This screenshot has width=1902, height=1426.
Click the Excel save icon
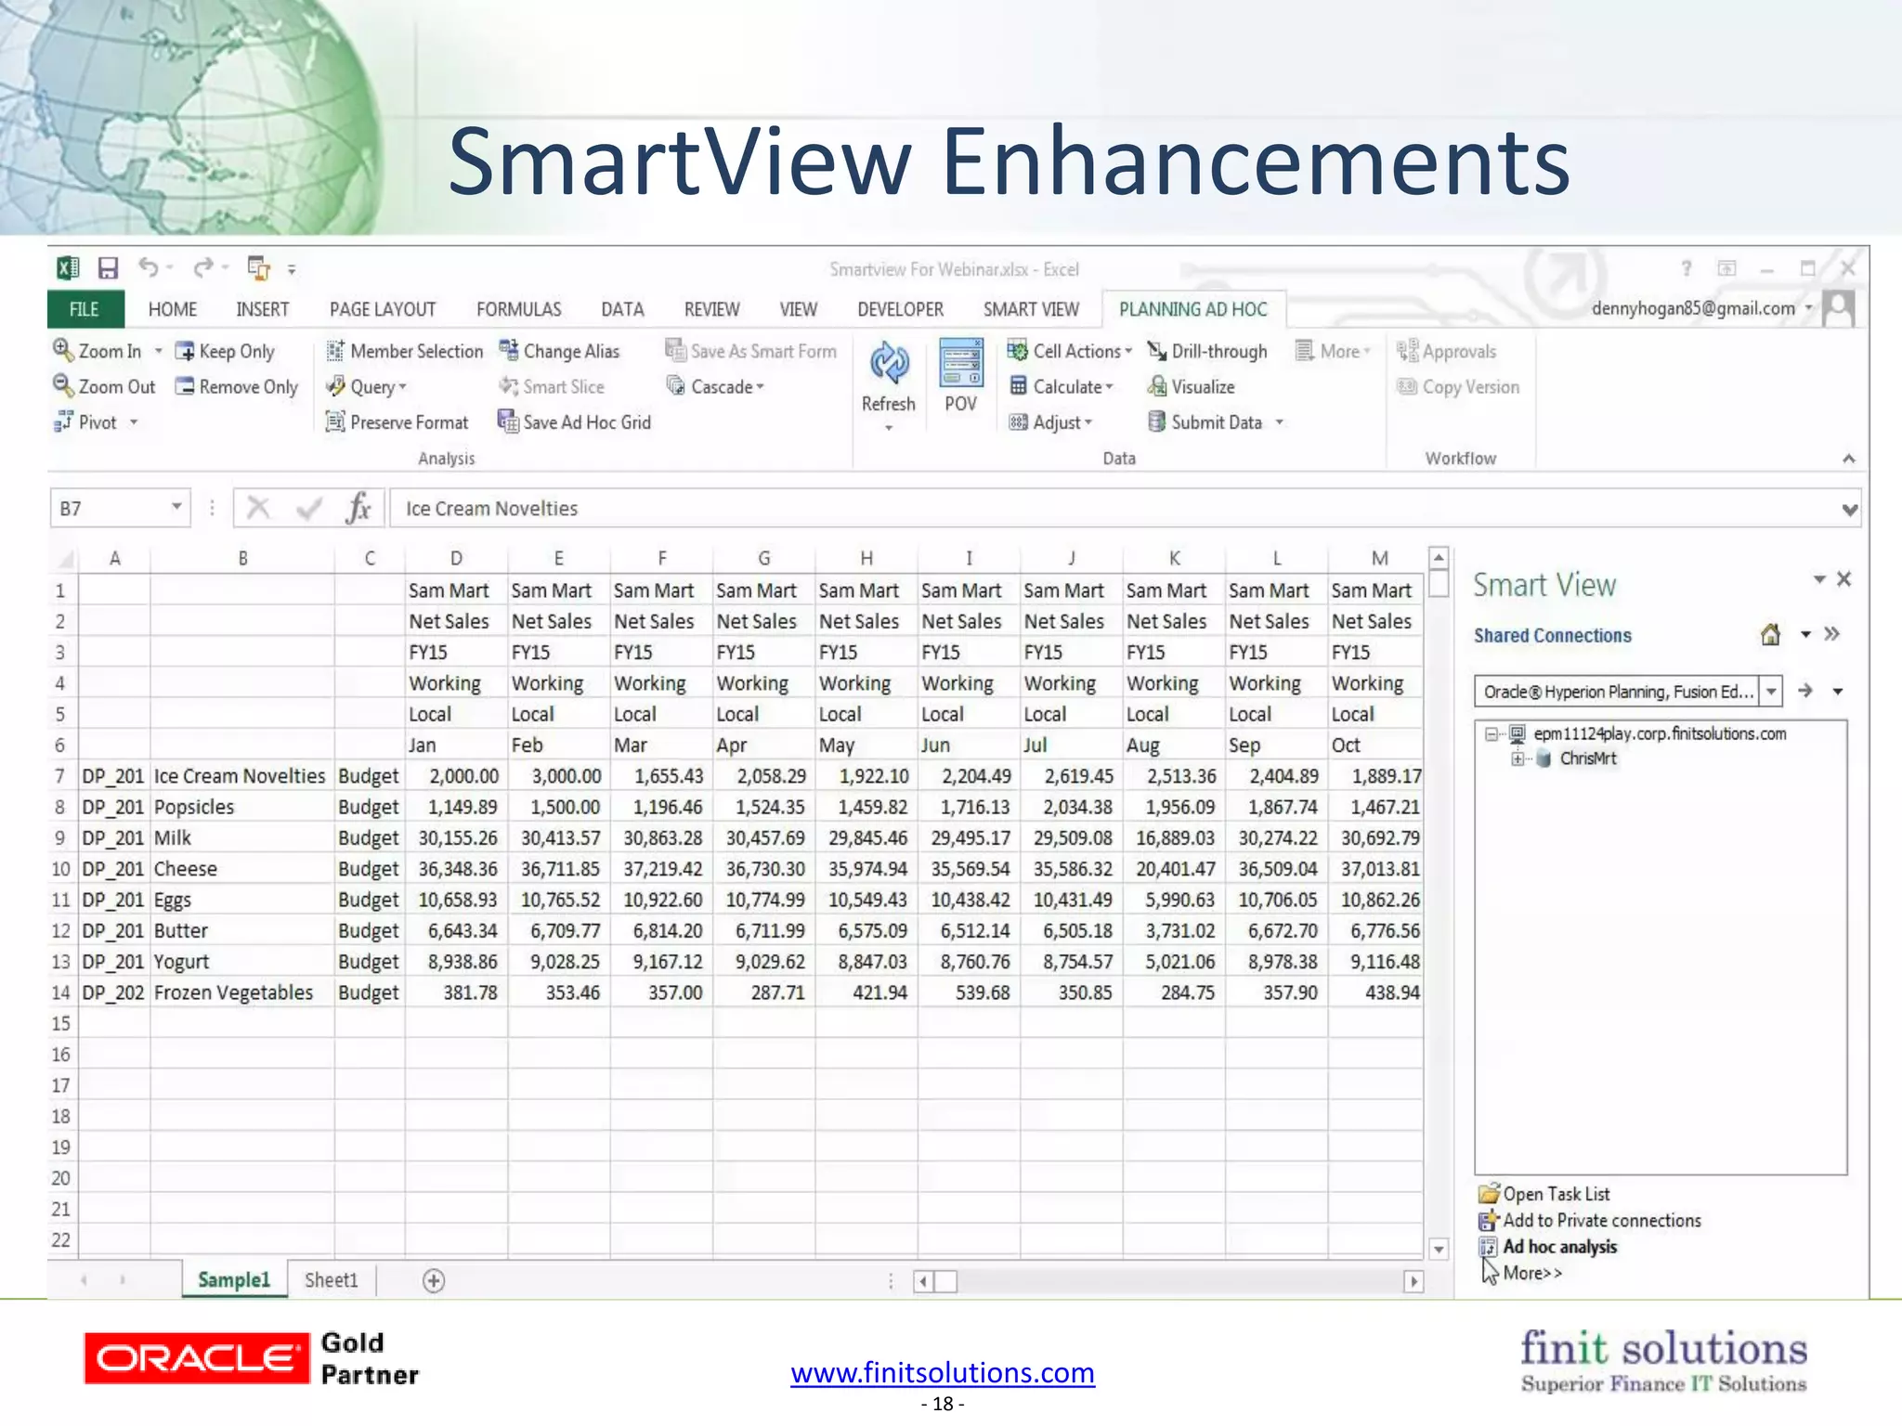109,269
